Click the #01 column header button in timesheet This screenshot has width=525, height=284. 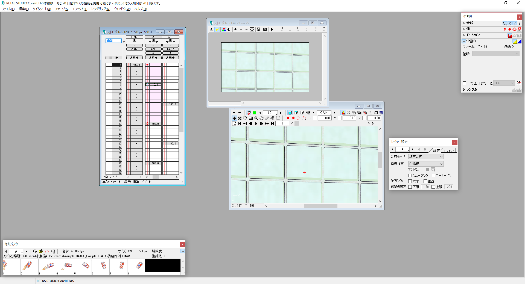pyautogui.click(x=153, y=49)
